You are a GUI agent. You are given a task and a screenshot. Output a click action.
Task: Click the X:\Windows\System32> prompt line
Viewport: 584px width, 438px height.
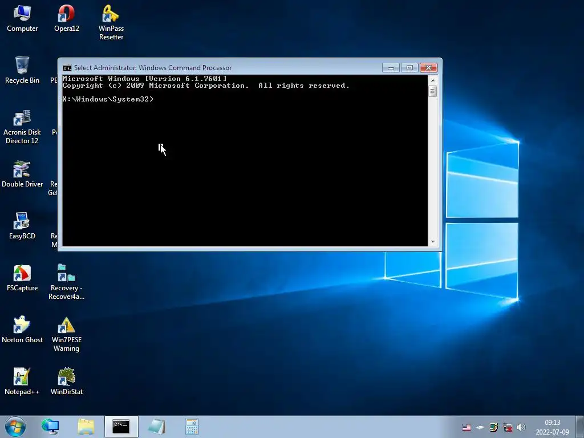click(x=108, y=99)
